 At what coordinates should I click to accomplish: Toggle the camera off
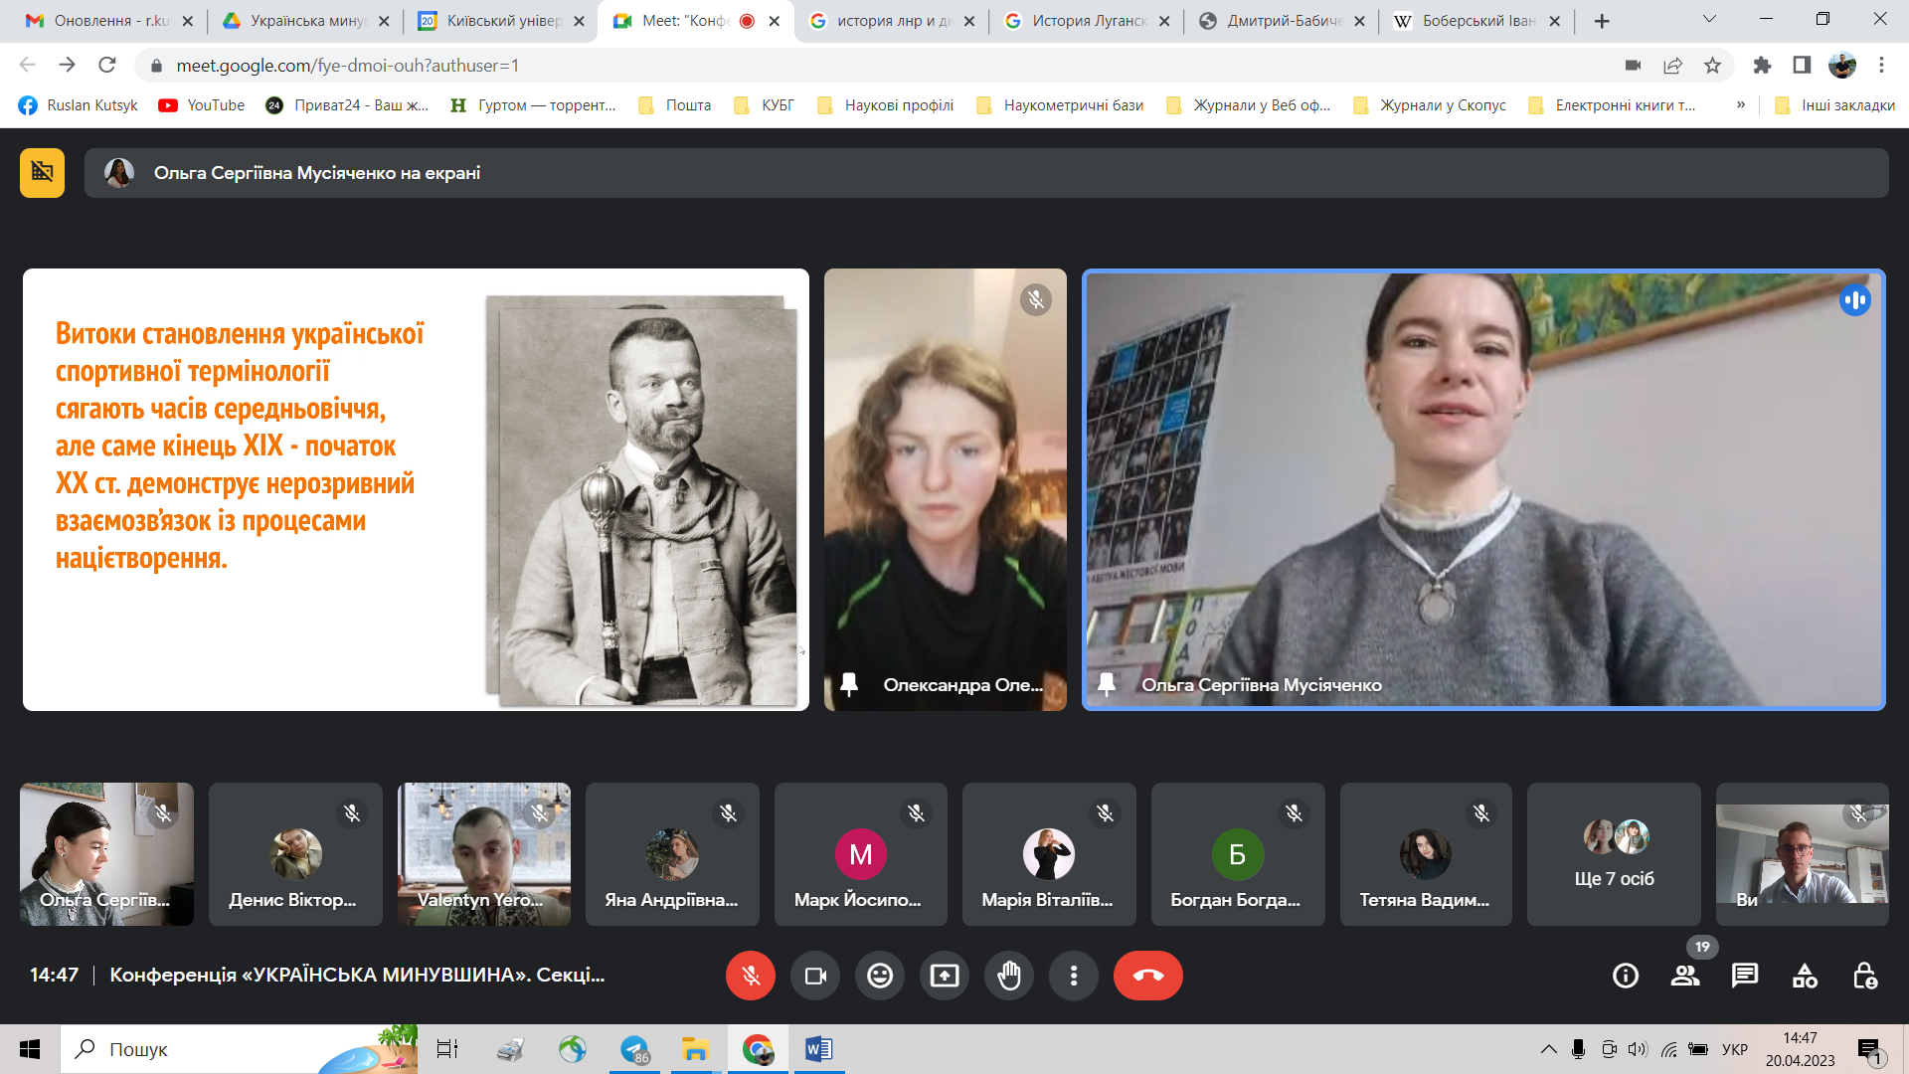point(815,976)
